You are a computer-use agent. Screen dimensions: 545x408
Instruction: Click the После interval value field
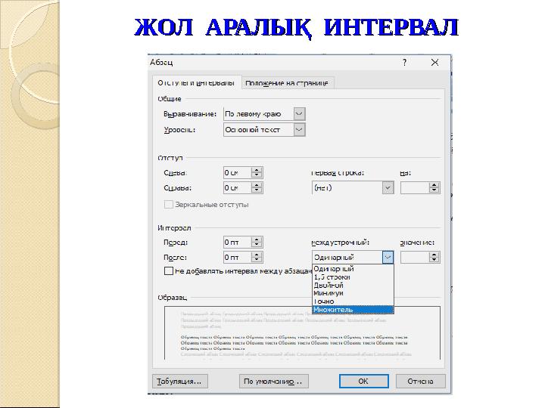(x=237, y=258)
